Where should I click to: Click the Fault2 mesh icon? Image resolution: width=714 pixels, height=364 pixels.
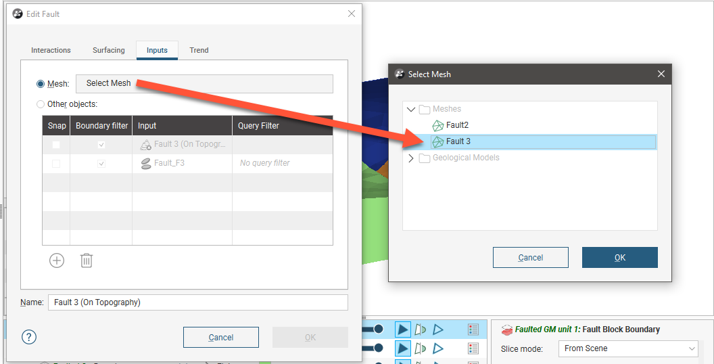[437, 125]
